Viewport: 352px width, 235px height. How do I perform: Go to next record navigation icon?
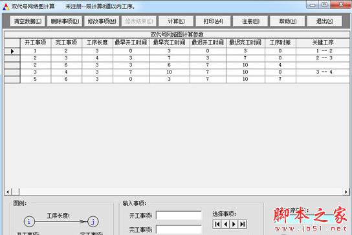pos(234,224)
